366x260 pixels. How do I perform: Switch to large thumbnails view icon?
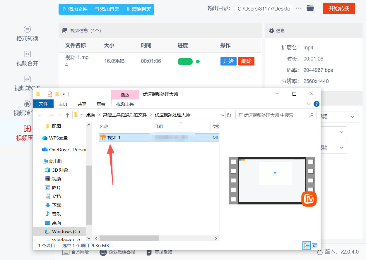coord(315,245)
